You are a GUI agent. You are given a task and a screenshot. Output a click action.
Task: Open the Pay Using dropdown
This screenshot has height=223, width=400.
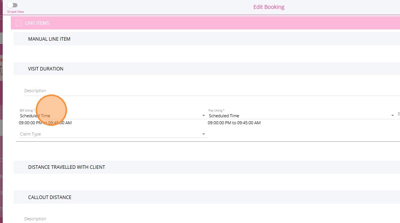coord(302,116)
